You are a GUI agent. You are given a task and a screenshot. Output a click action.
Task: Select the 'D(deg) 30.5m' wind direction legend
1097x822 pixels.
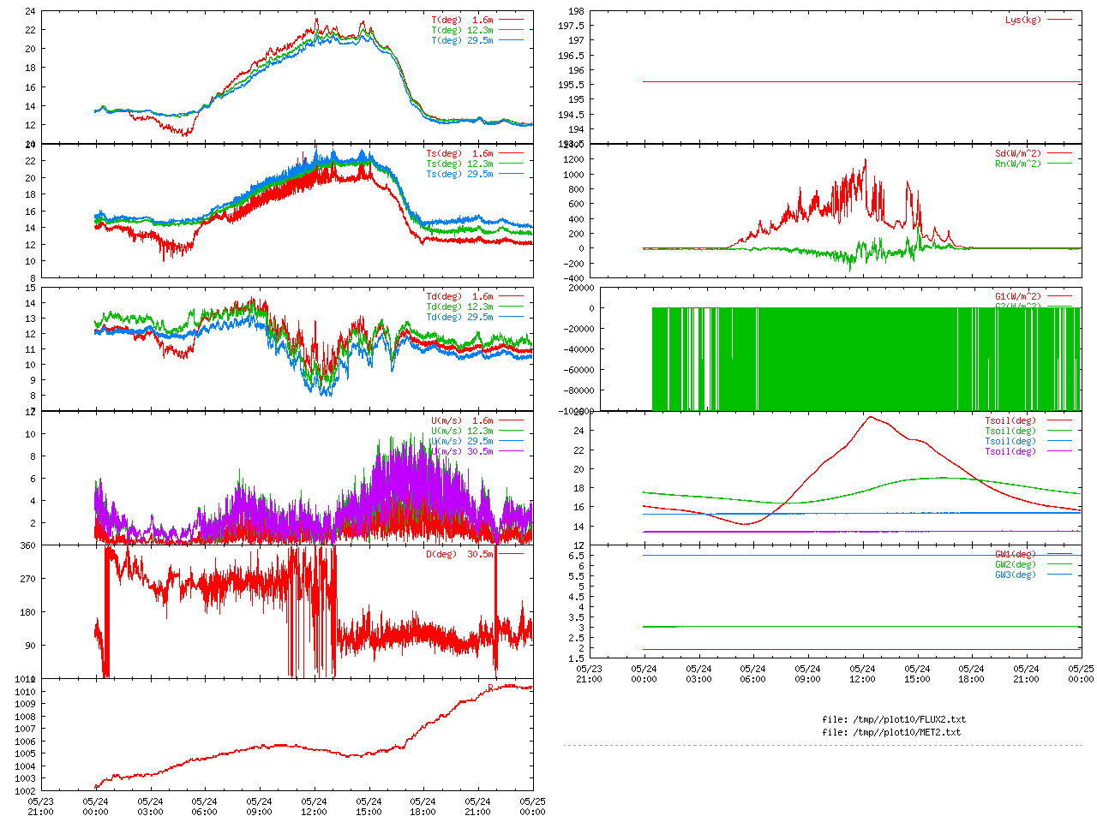tap(460, 554)
